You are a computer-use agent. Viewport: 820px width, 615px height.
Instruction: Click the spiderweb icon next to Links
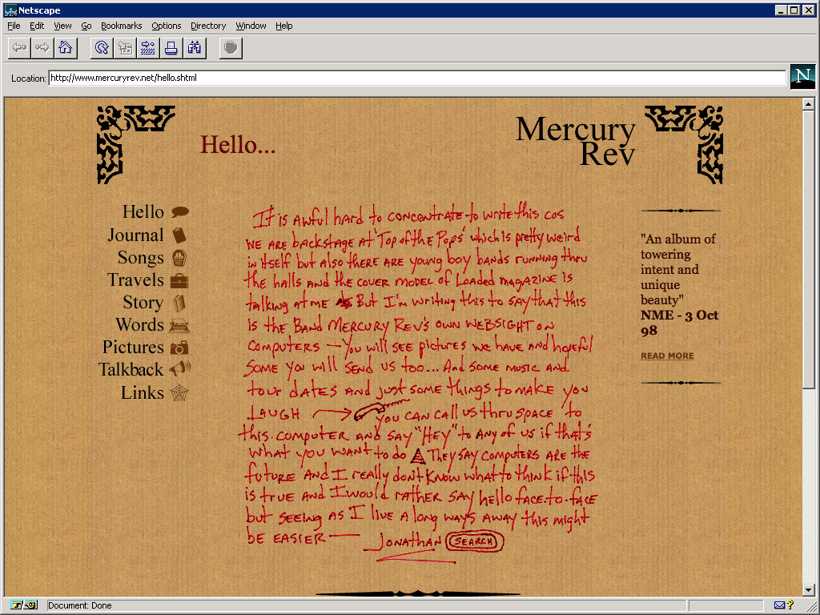click(x=178, y=392)
